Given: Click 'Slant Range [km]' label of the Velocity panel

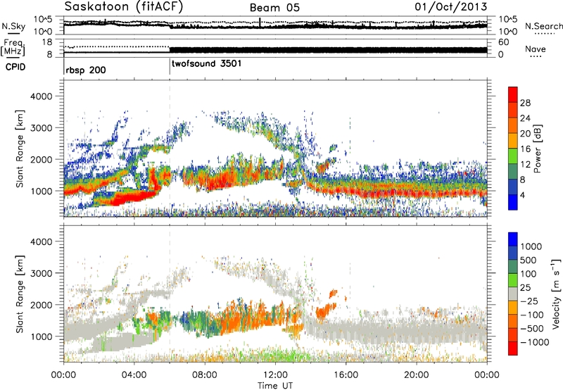Looking at the screenshot, I should pos(20,294).
